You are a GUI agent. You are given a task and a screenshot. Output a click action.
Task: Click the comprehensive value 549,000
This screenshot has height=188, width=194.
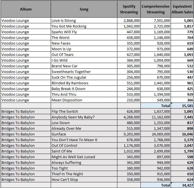coord(156,100)
